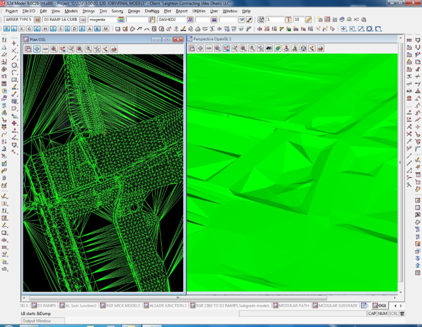Click the weight chooser lines icon
This screenshot has height=327, width=422.
tap(214, 20)
